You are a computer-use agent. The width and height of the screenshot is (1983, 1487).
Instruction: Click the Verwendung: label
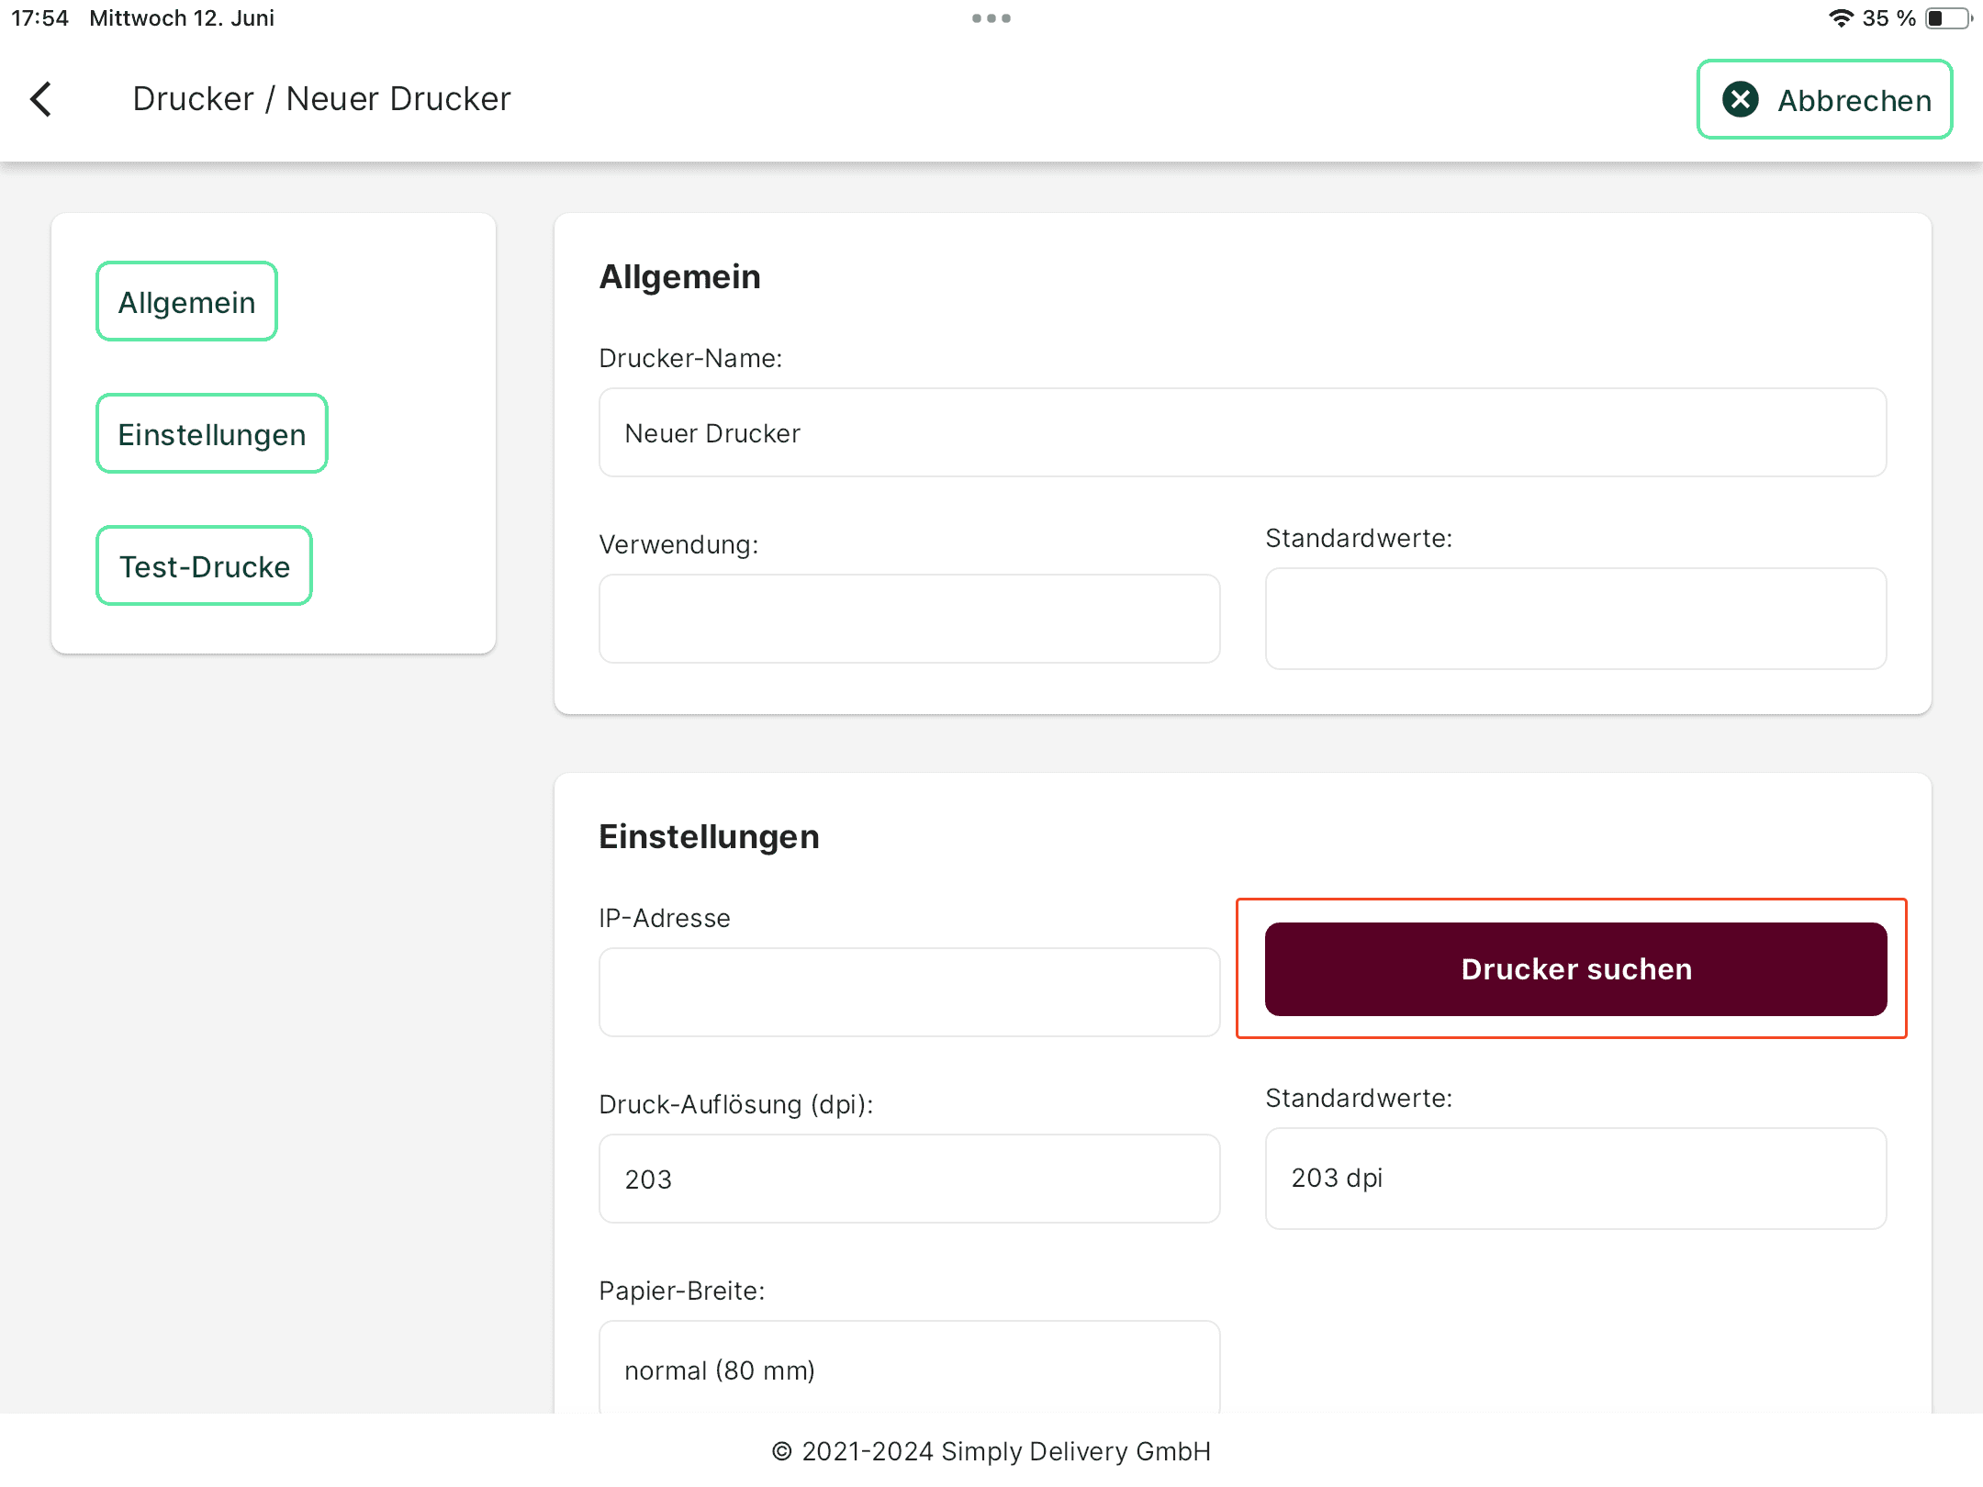[678, 544]
